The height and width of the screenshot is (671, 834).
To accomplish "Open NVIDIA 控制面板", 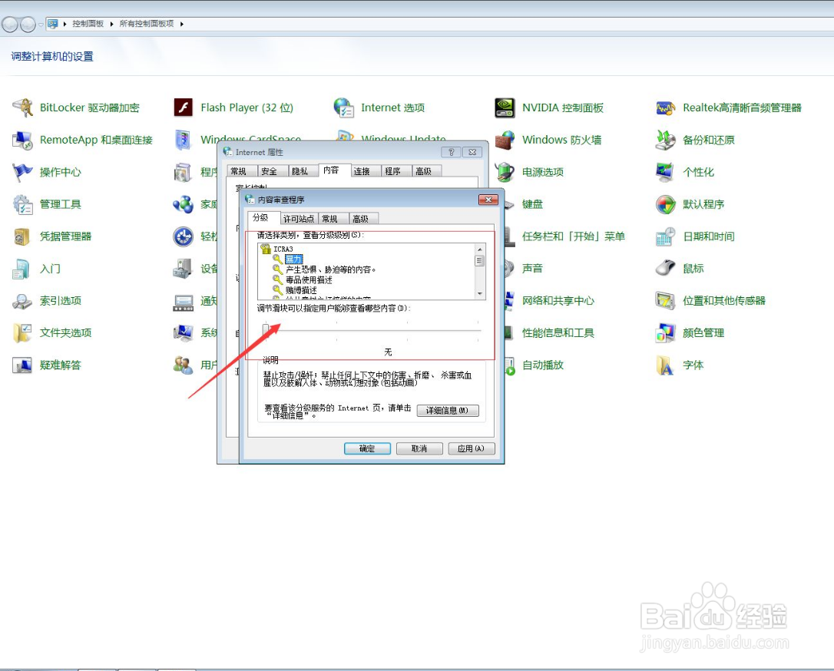I will coord(549,108).
